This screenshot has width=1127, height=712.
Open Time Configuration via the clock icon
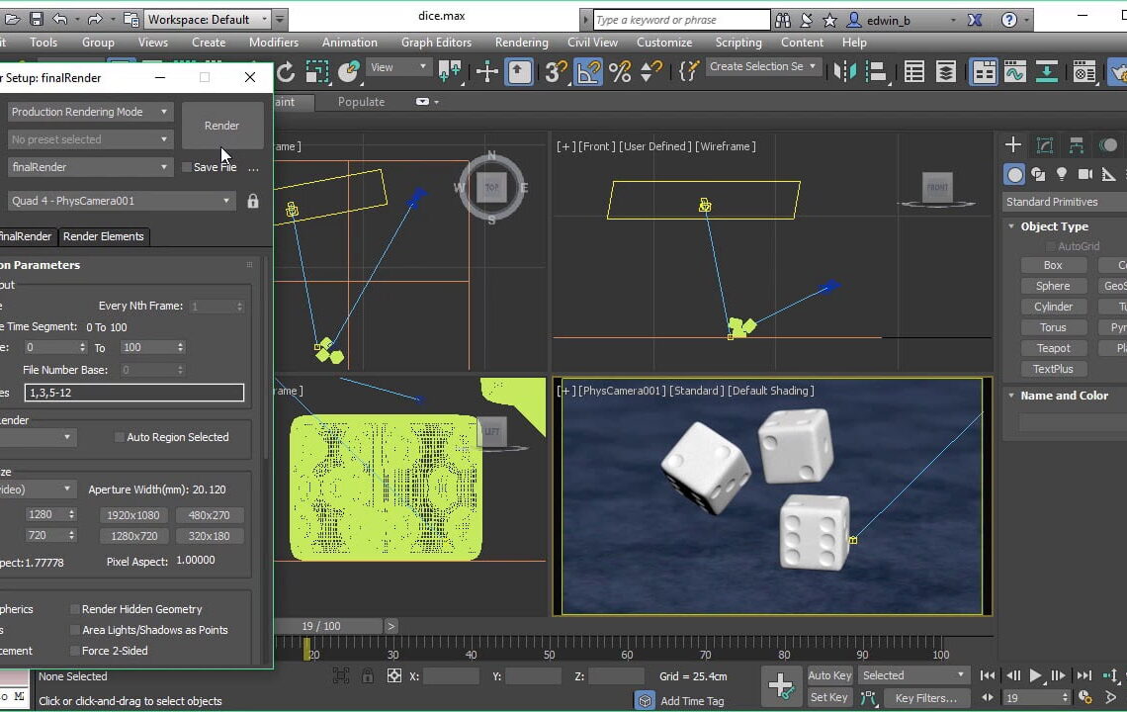coord(1084,696)
